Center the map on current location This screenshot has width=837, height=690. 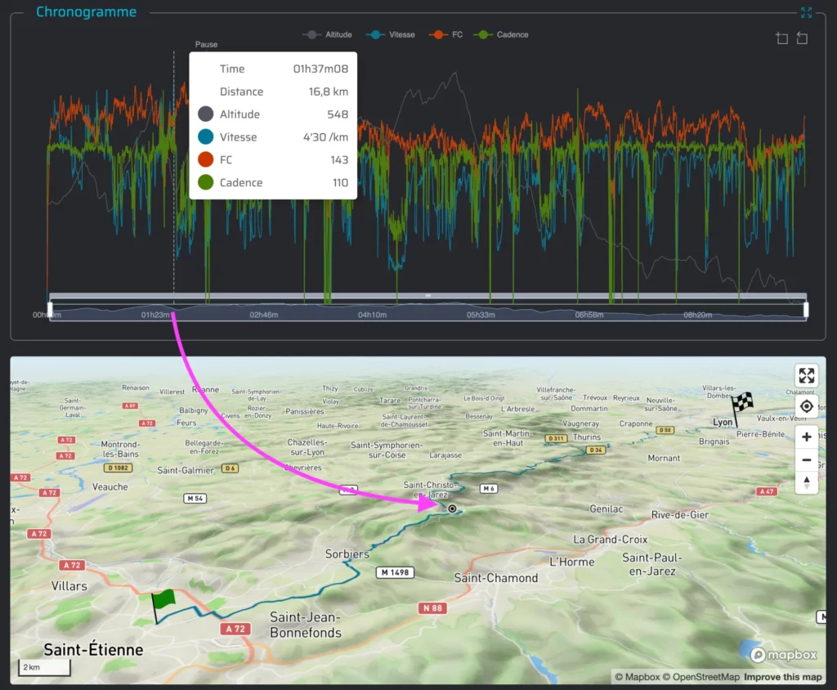[807, 406]
